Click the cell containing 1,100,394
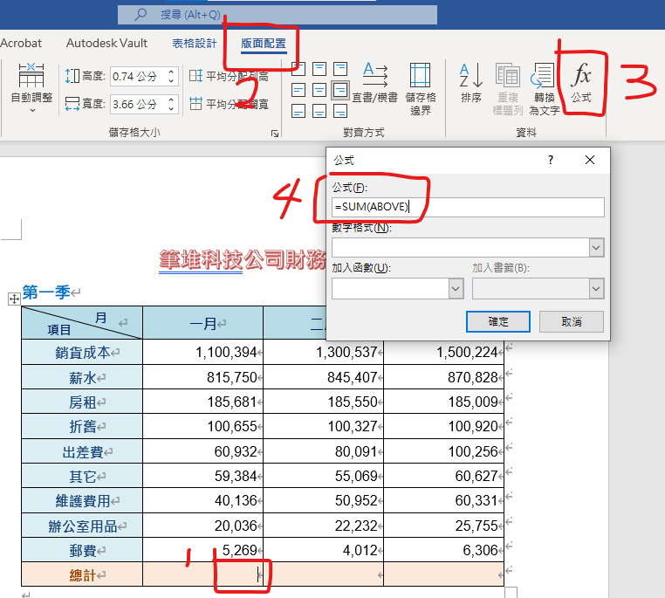The height and width of the screenshot is (598, 665). click(x=202, y=352)
